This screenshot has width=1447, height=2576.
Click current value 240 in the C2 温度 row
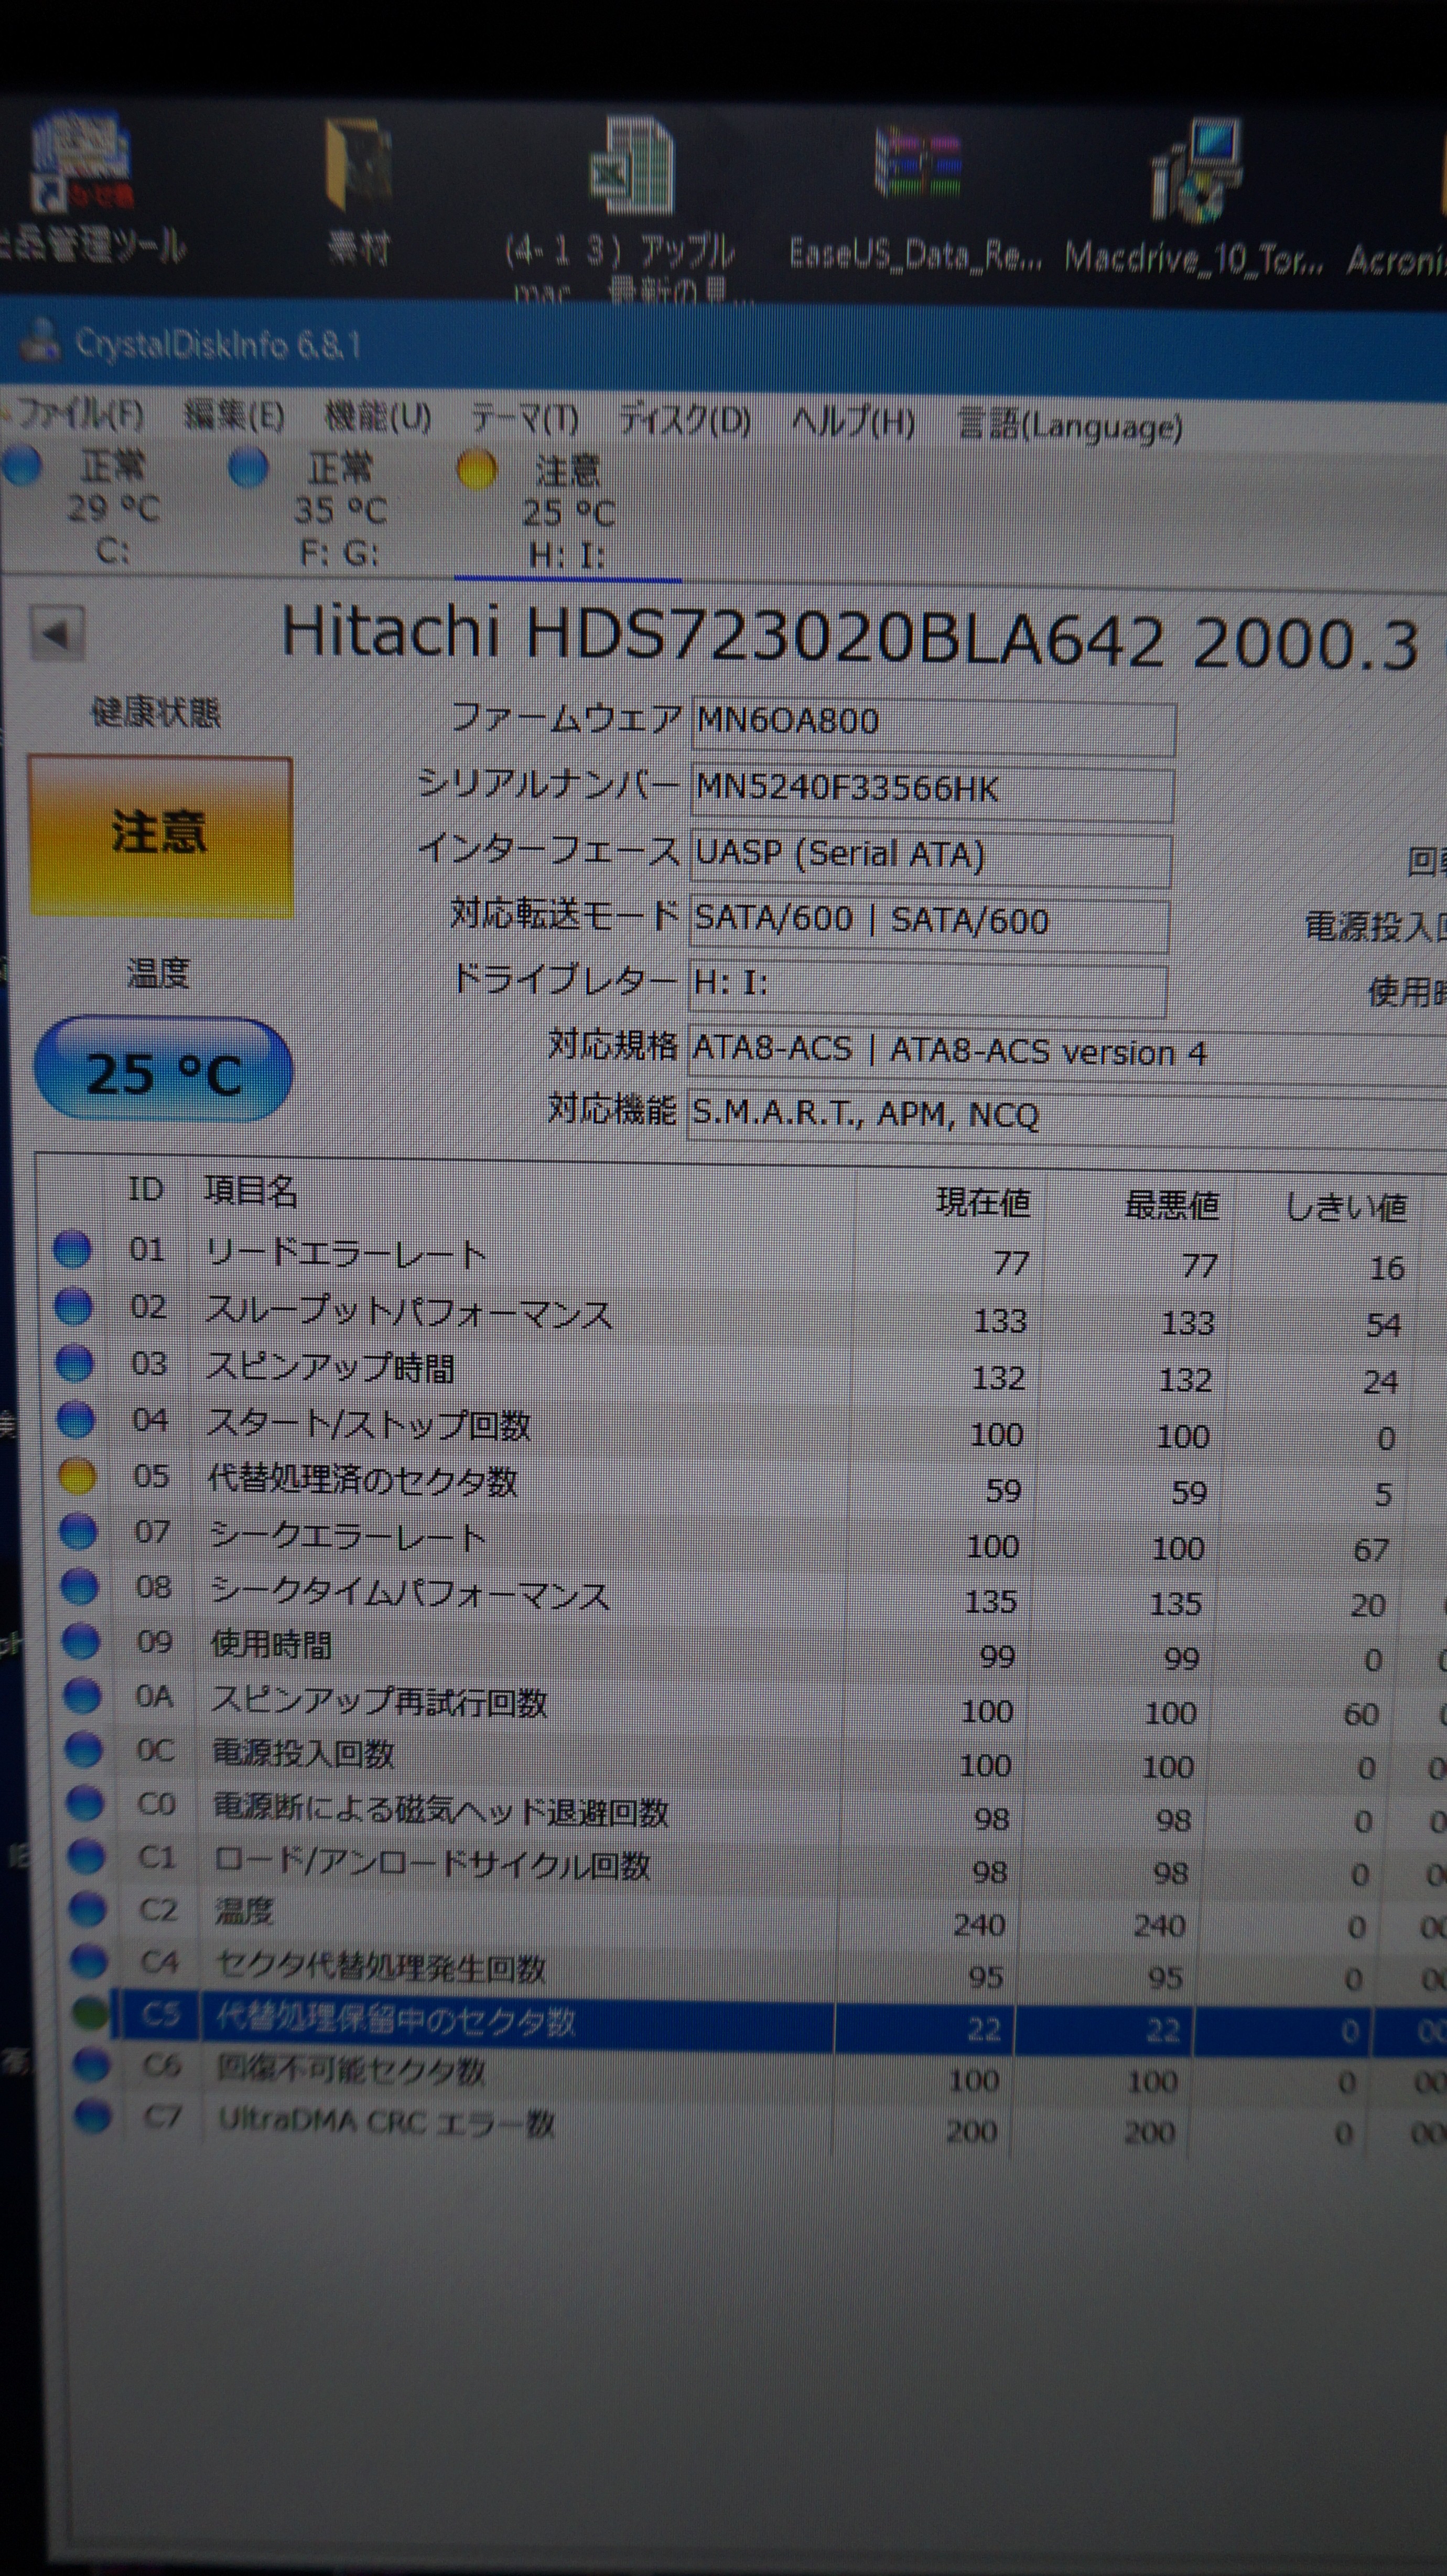pyautogui.click(x=979, y=1925)
